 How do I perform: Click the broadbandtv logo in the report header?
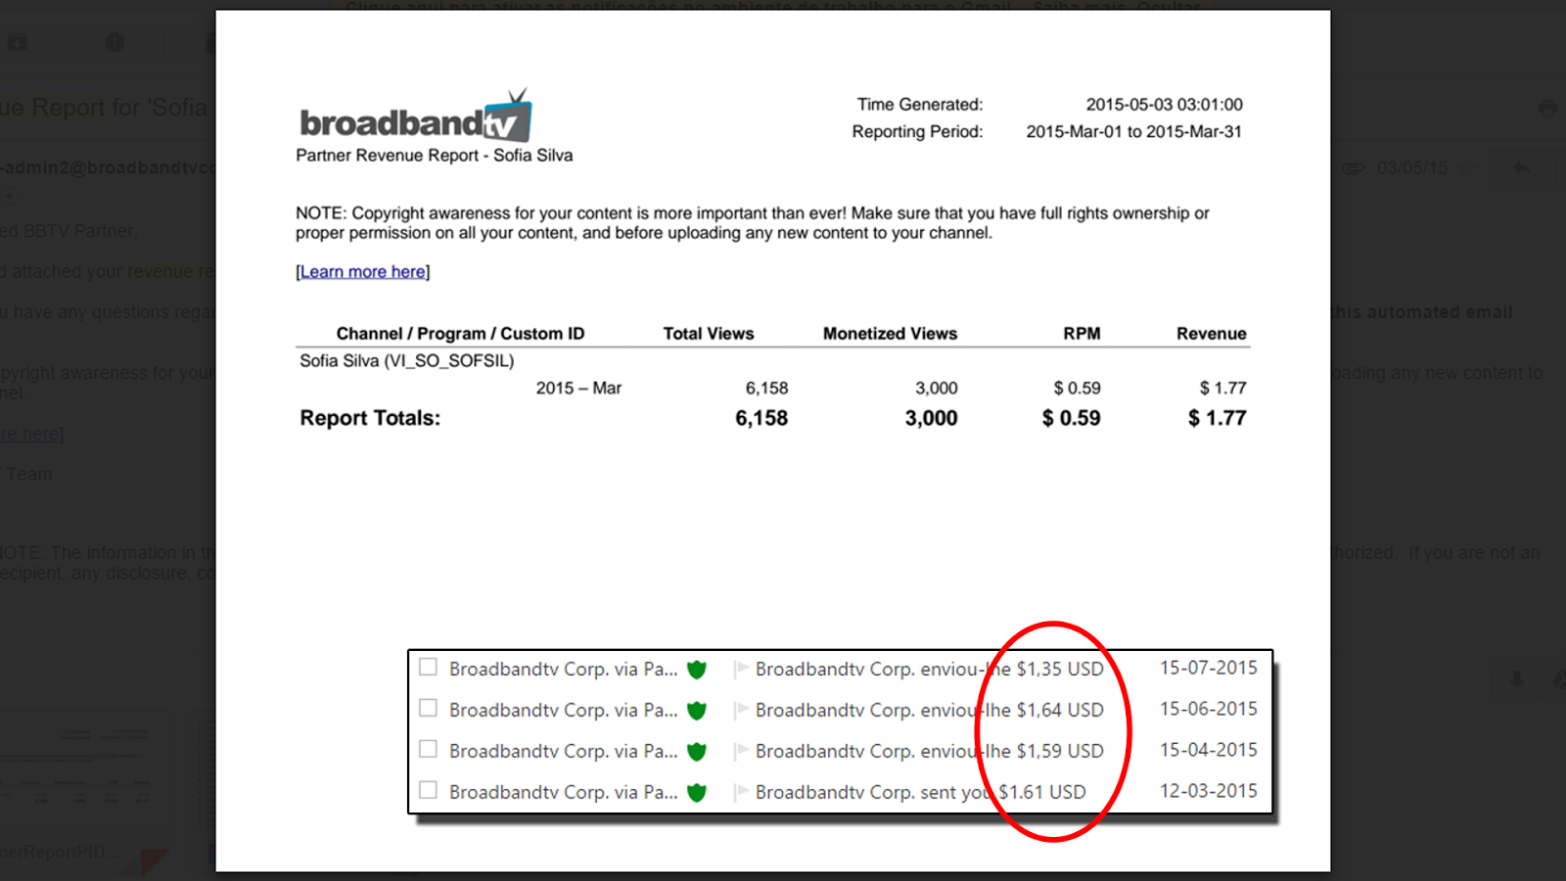click(416, 117)
